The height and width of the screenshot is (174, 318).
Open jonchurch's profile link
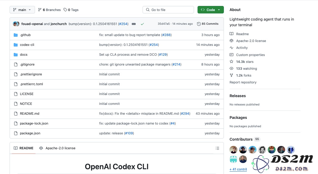59,24
